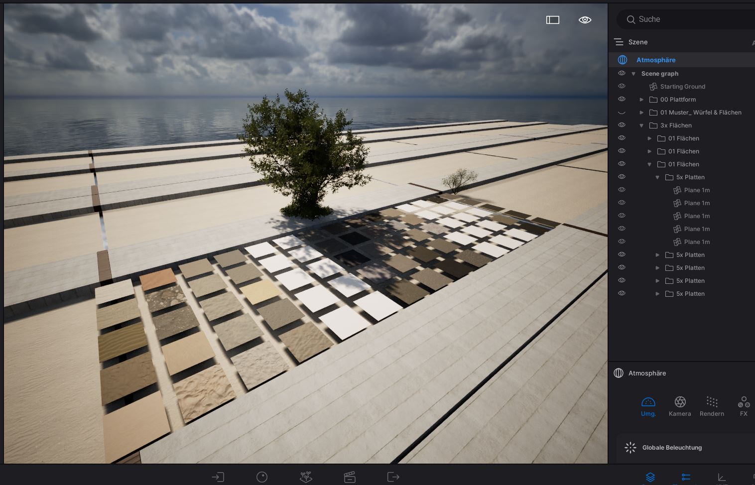This screenshot has width=755, height=485.
Task: Open viewport eye view settings
Action: [x=585, y=20]
